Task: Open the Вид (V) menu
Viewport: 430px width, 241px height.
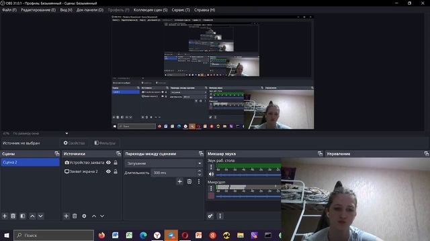Action: pos(66,10)
